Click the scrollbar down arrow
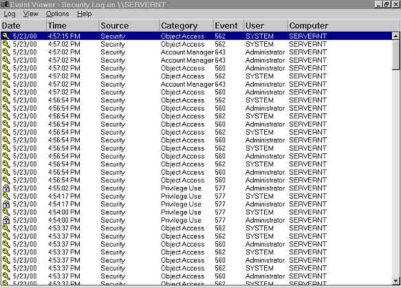Image resolution: width=401 pixels, height=288 pixels. click(x=395, y=281)
